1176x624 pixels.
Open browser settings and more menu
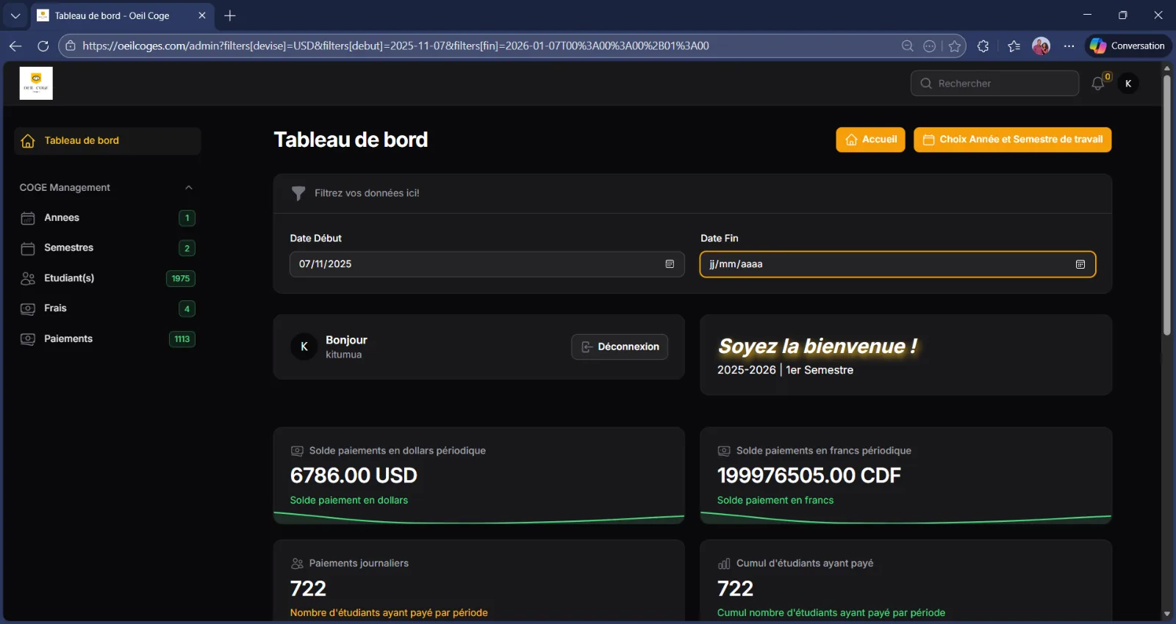coord(1069,46)
